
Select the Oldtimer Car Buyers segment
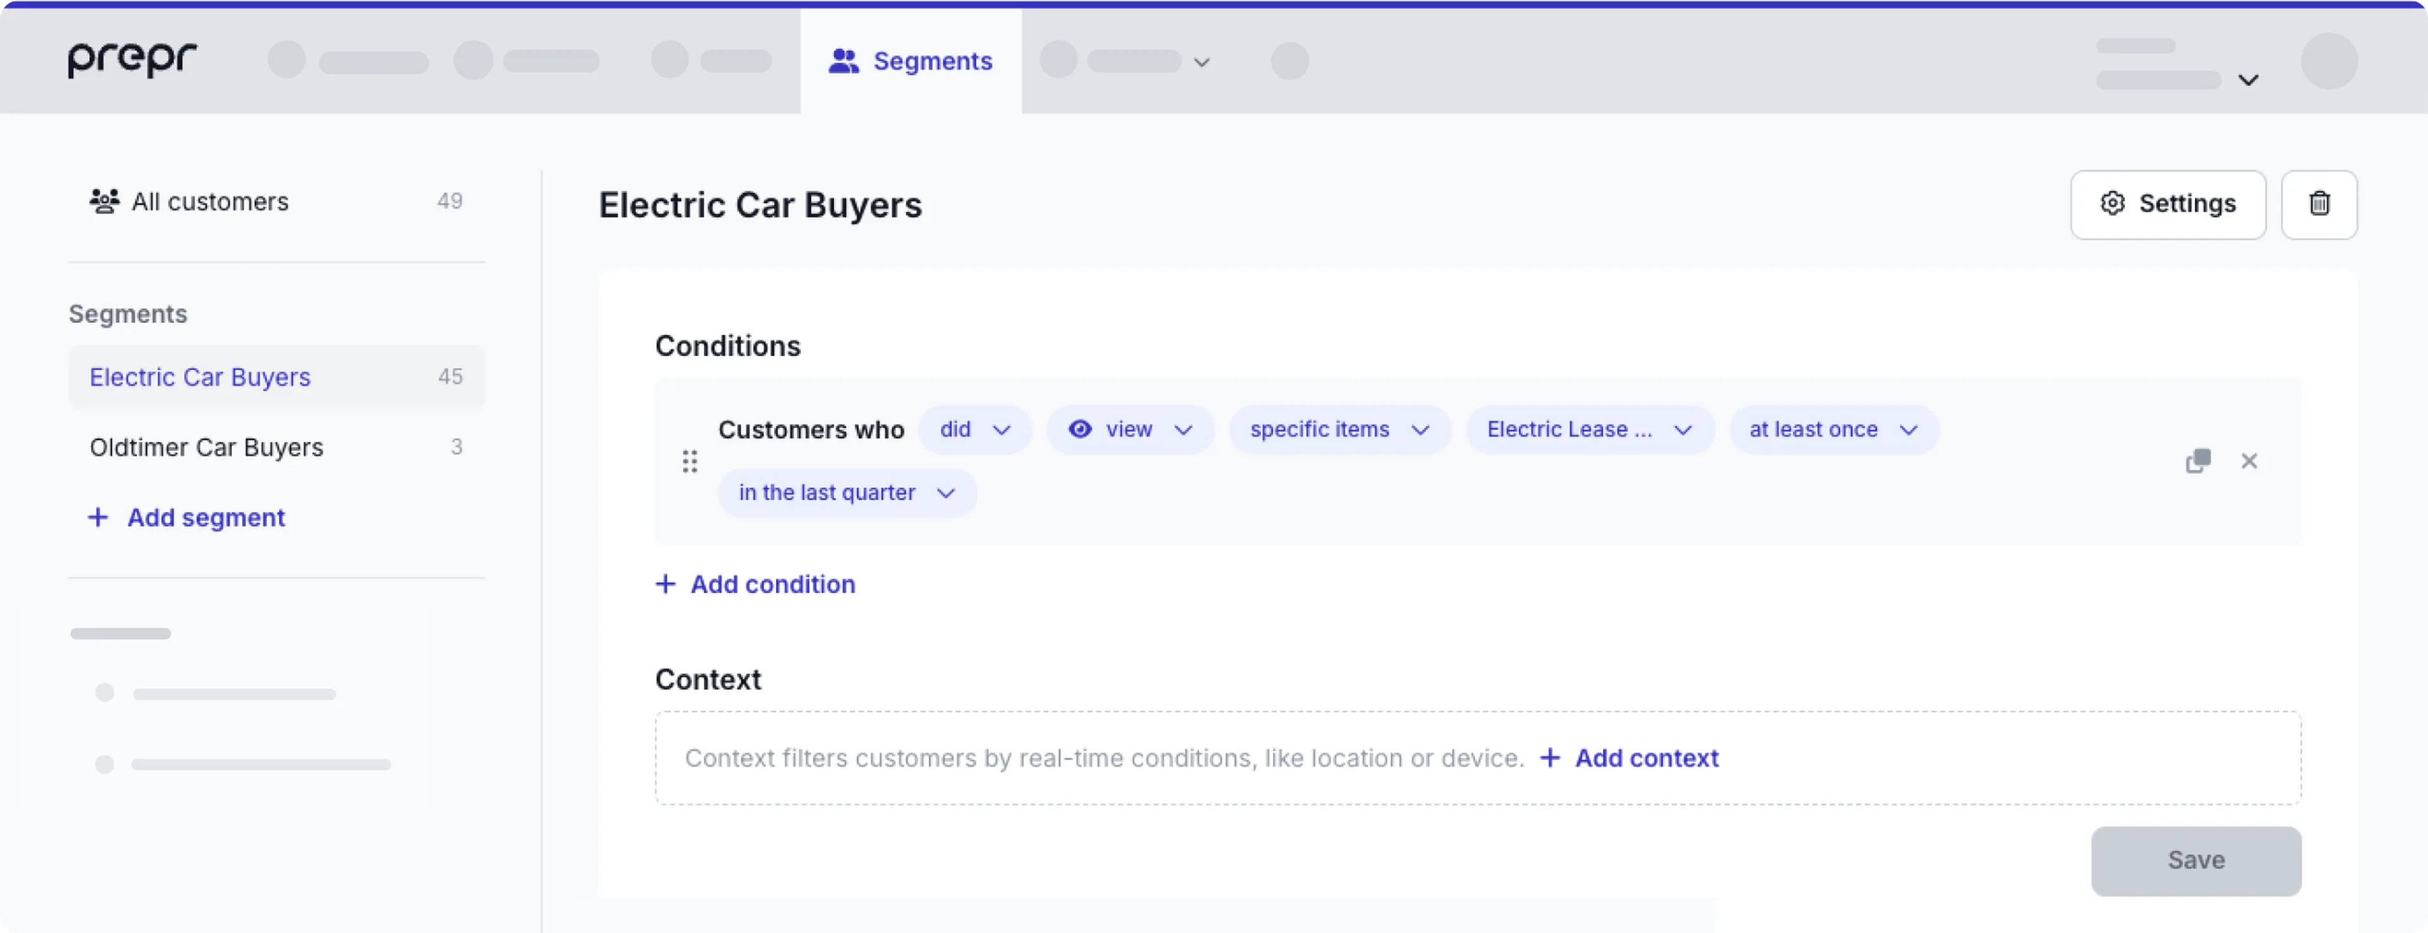pos(207,448)
